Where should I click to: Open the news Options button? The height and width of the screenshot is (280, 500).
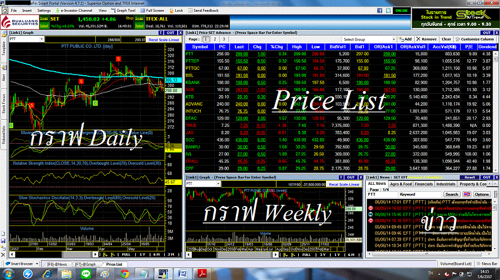pyautogui.click(x=482, y=194)
